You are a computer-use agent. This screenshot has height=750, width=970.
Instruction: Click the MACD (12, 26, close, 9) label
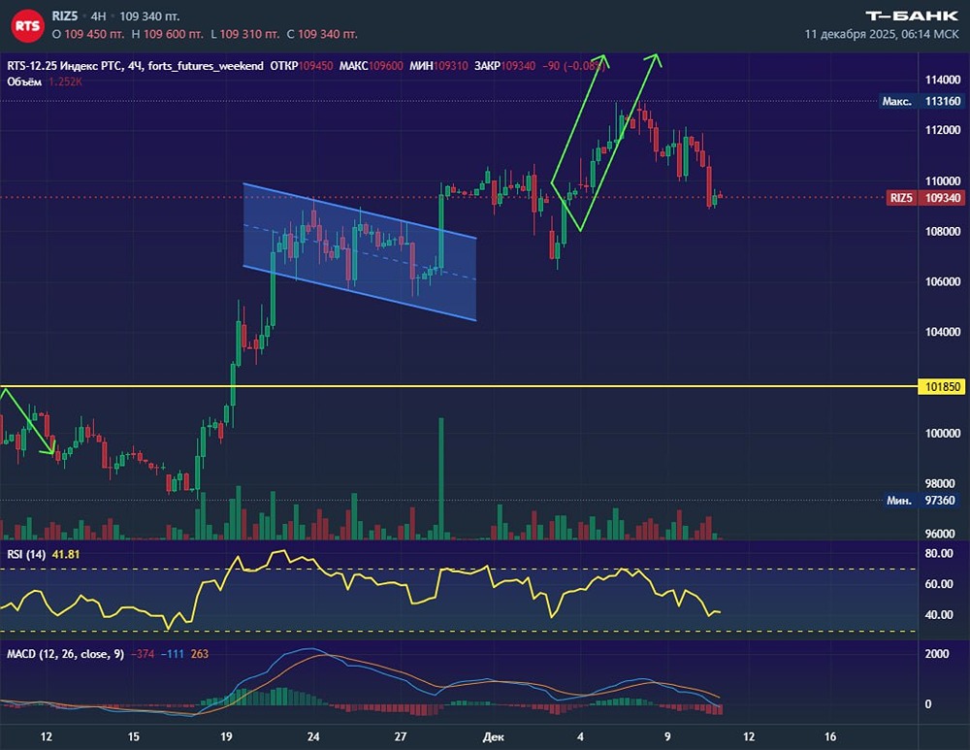[x=65, y=654]
